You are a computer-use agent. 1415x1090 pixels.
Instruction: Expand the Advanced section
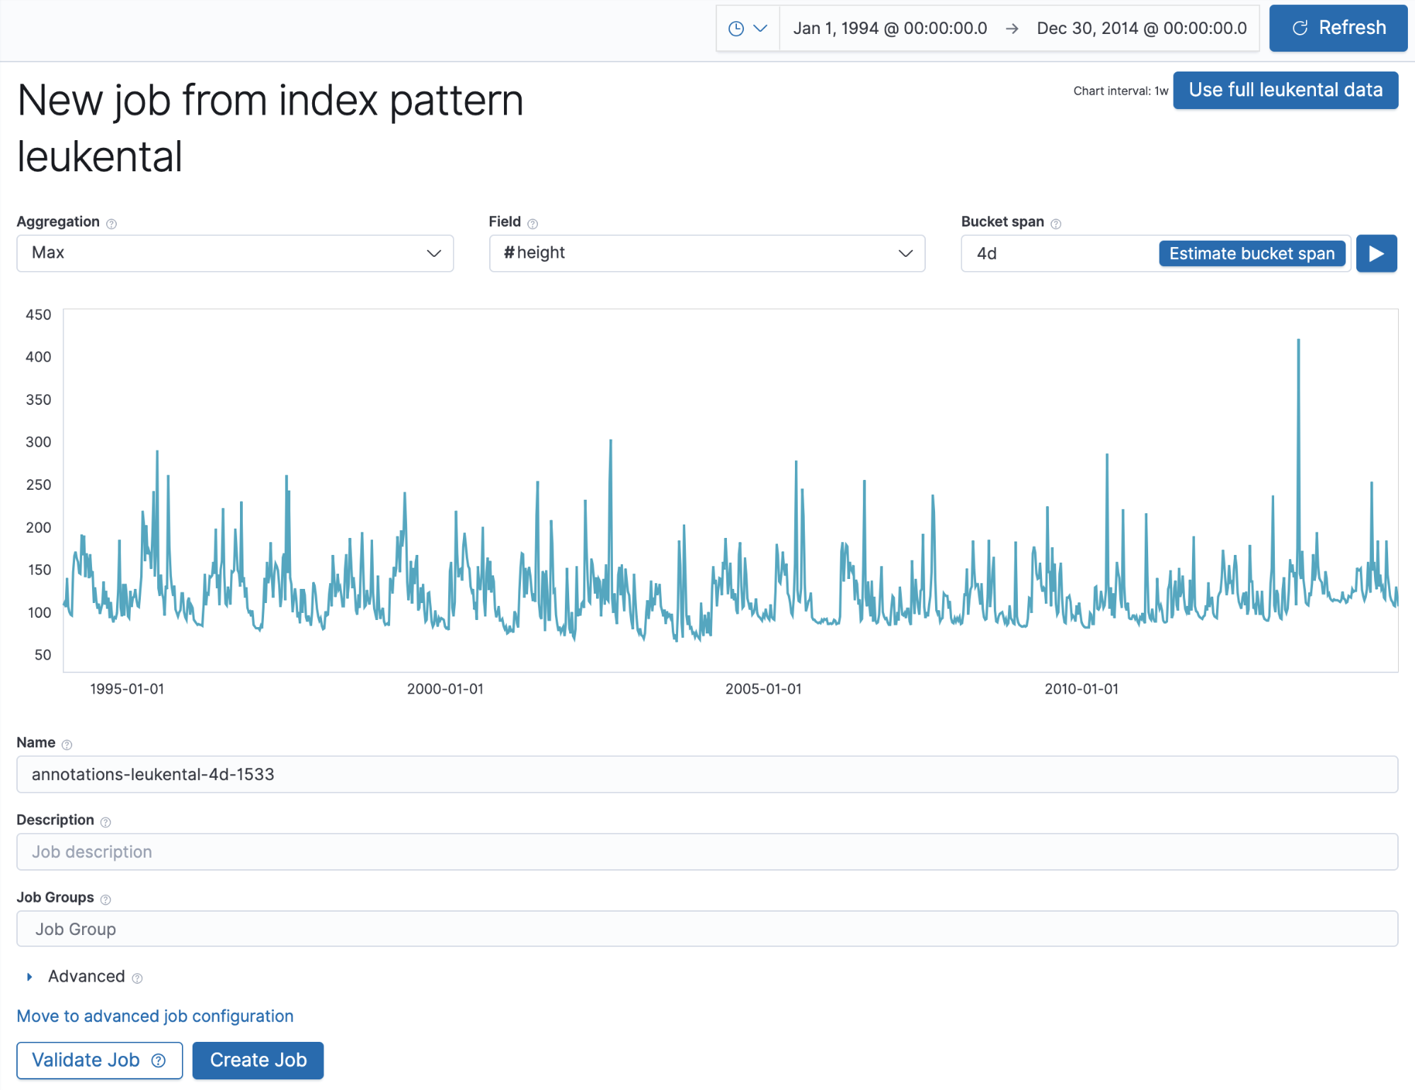(x=30, y=977)
